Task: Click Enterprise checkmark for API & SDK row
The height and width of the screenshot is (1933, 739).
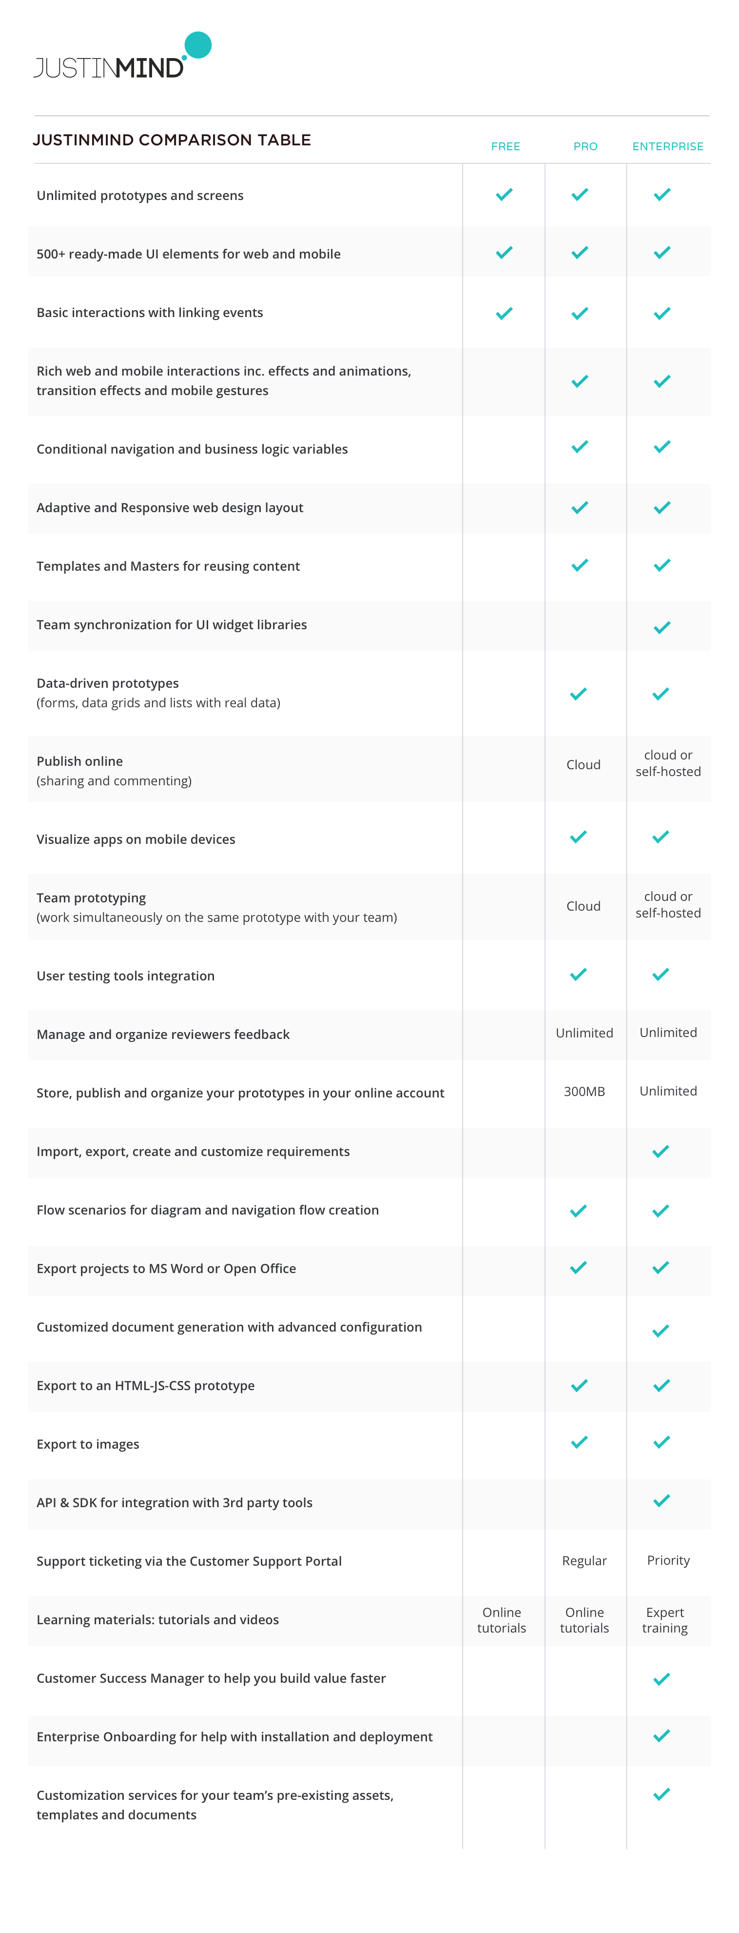Action: pyautogui.click(x=661, y=1500)
